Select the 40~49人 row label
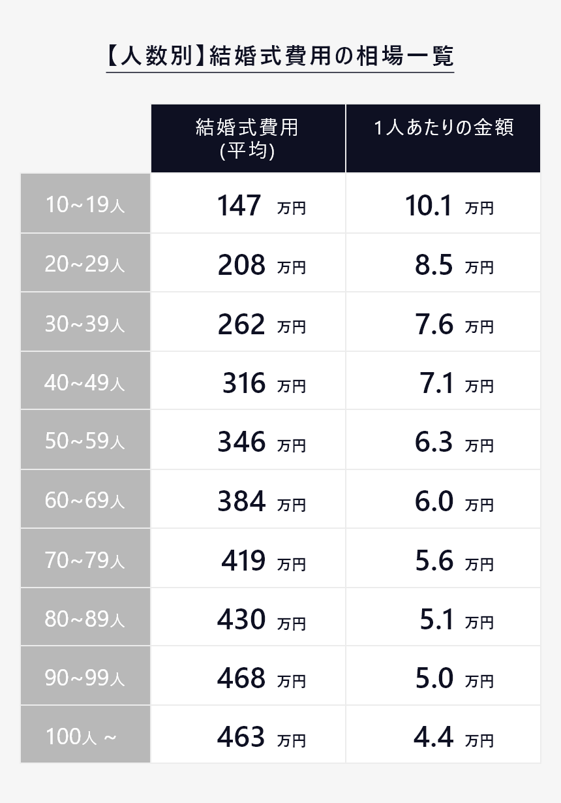This screenshot has height=803, width=561. [85, 383]
